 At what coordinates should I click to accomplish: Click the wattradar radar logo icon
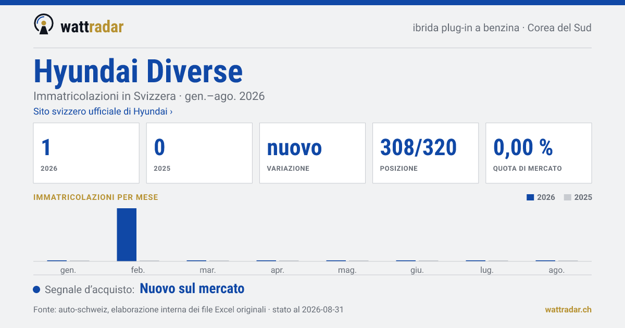[x=44, y=24]
